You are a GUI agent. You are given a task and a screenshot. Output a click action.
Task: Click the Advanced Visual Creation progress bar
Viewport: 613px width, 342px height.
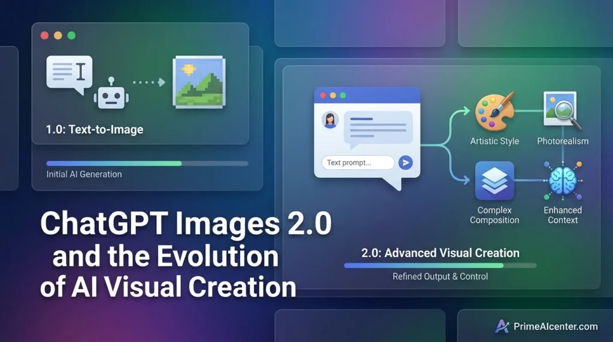[440, 265]
